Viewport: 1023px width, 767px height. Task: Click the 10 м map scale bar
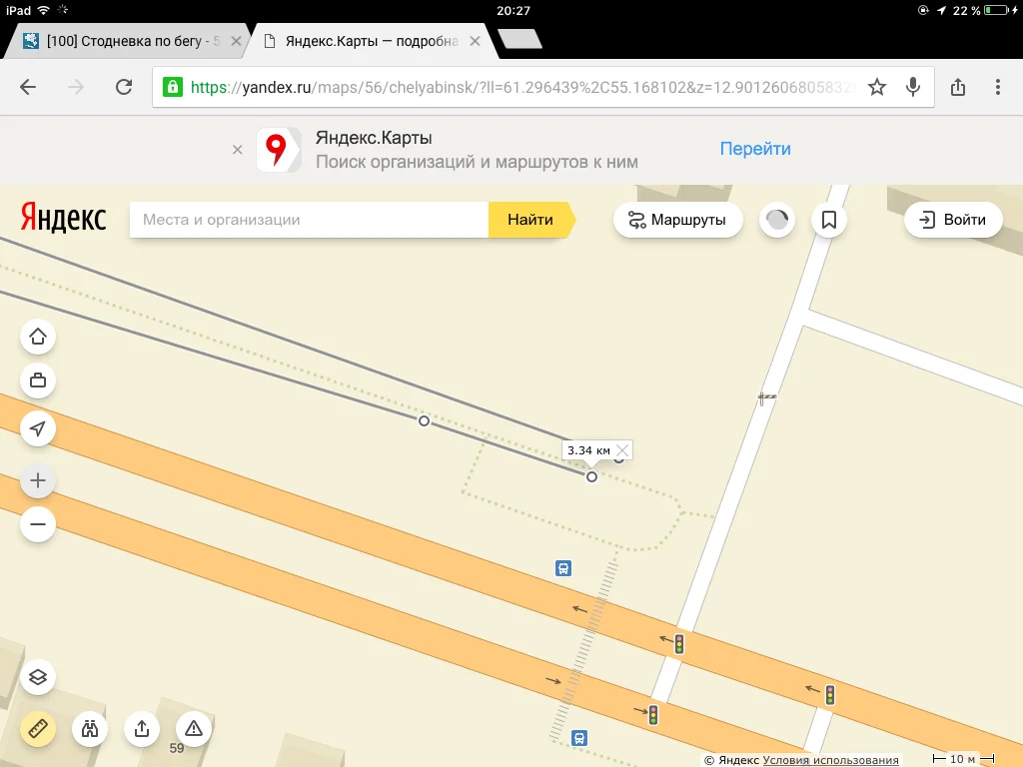click(x=964, y=759)
